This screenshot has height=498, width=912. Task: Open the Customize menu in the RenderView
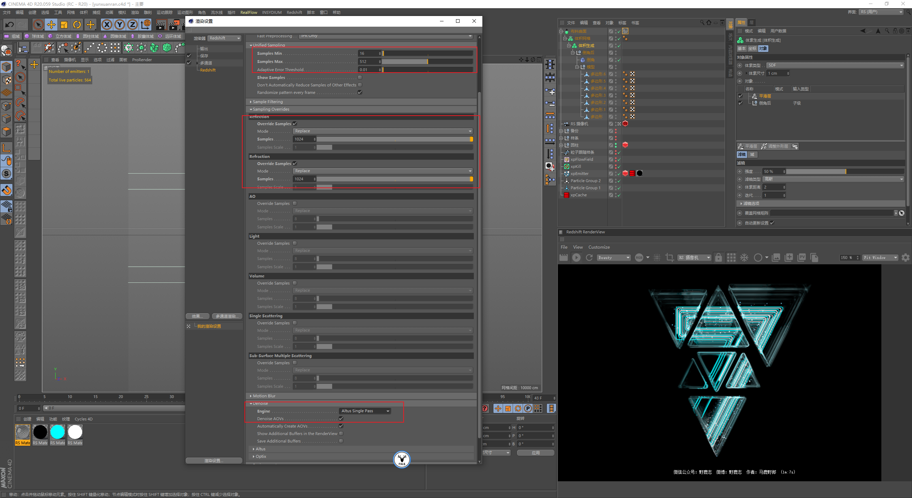click(x=598, y=247)
